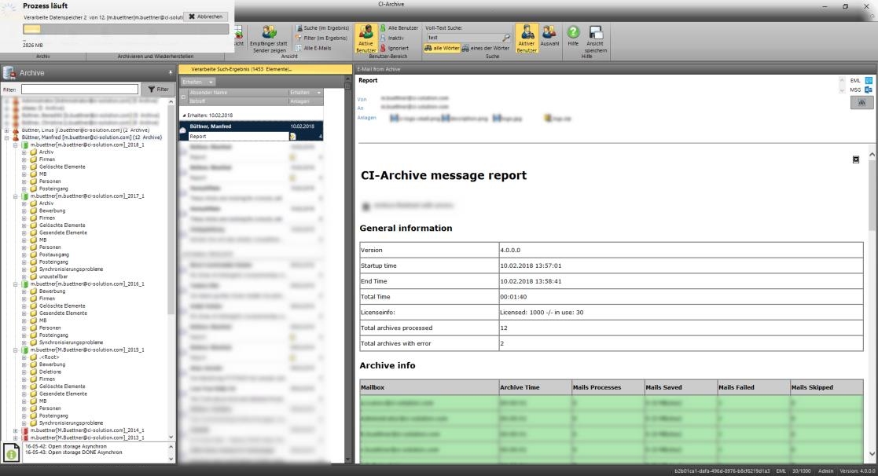
Task: Select Alle Benutzer option
Action: coord(399,28)
